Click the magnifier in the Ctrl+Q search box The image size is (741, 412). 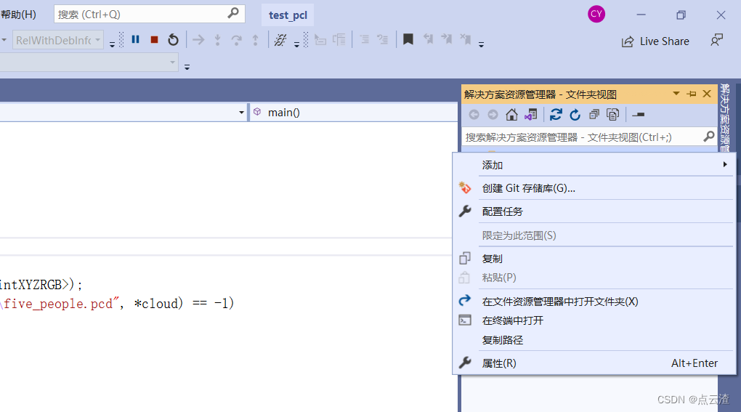point(233,13)
